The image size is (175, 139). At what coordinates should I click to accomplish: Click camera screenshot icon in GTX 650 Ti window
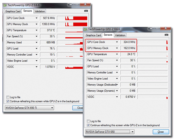(86, 11)
